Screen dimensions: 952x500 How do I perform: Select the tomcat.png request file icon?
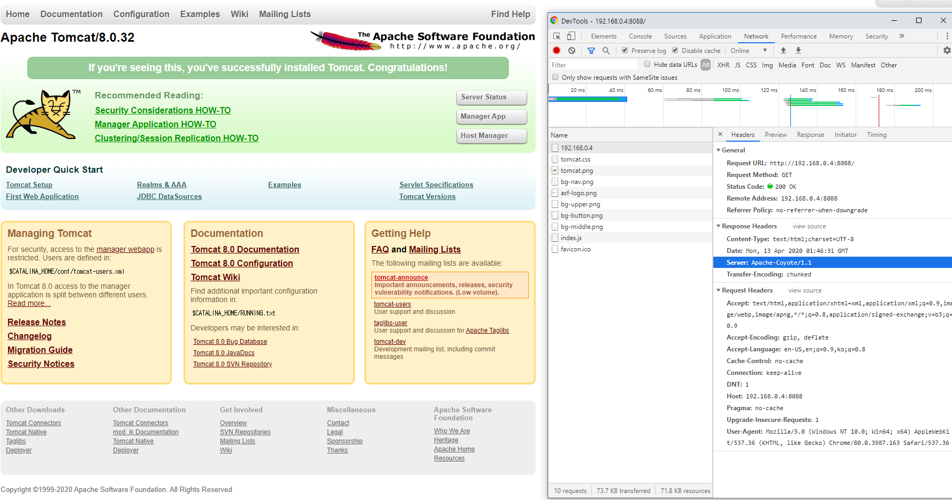point(555,171)
